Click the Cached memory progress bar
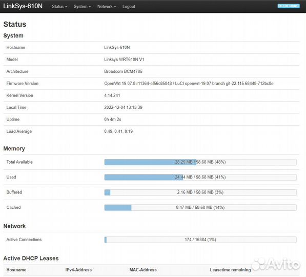This screenshot has width=306, height=277. [x=200, y=207]
